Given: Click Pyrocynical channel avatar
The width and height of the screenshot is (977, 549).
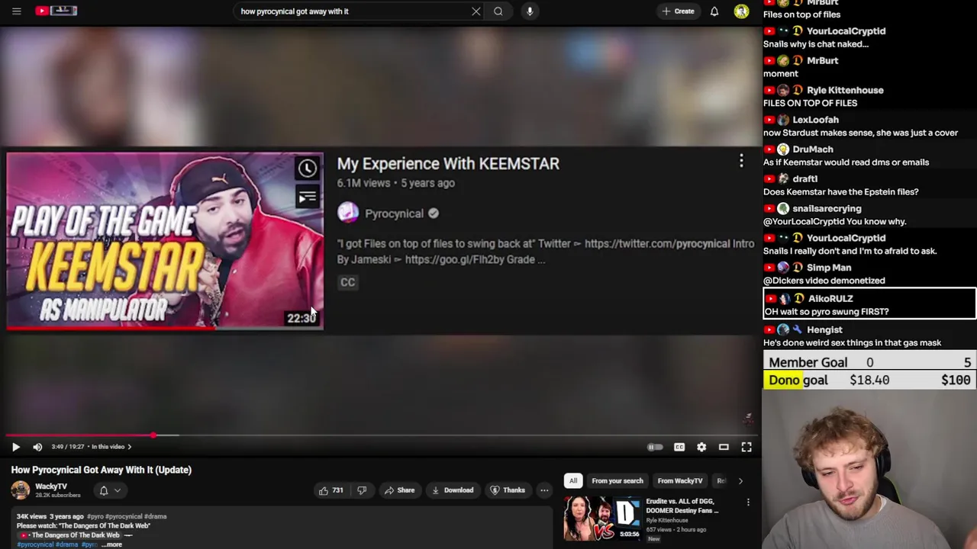Looking at the screenshot, I should coord(348,213).
